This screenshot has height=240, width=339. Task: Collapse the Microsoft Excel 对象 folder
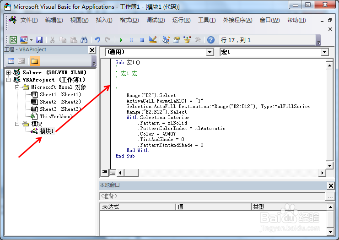click(x=17, y=87)
